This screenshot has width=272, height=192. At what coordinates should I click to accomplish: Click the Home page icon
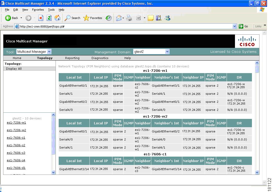click(57, 18)
